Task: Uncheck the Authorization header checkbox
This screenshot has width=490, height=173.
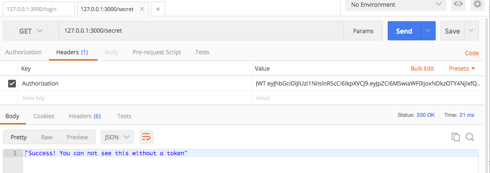Action: pos(12,84)
